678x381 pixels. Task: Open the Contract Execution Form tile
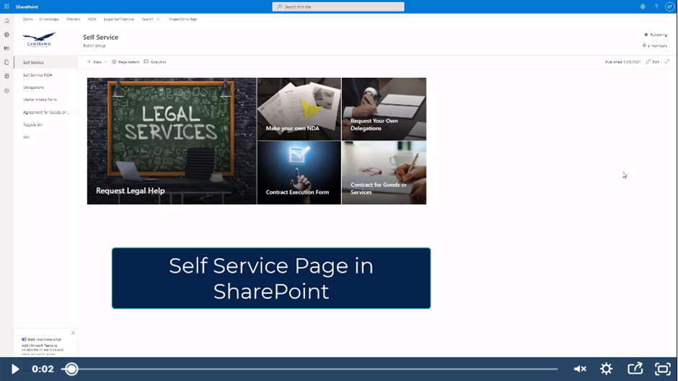coord(299,172)
